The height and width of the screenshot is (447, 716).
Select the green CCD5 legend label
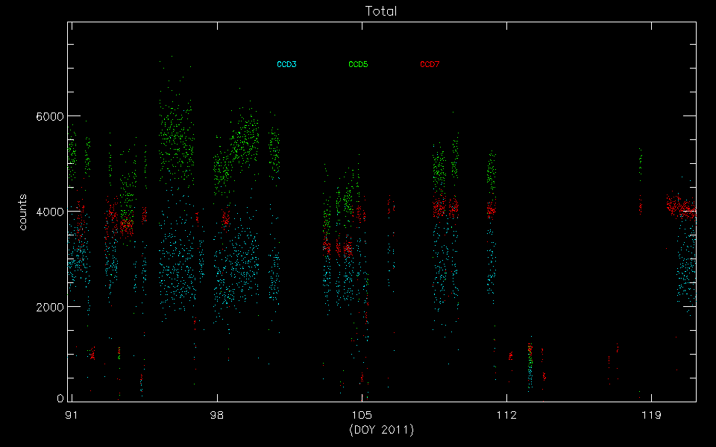pyautogui.click(x=358, y=64)
